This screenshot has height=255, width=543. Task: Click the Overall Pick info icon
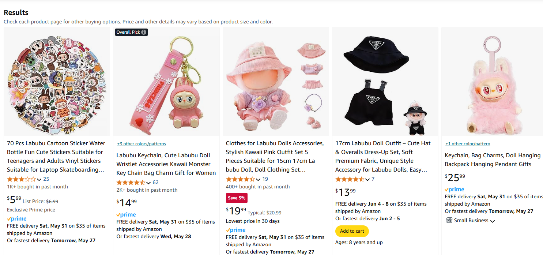[144, 32]
